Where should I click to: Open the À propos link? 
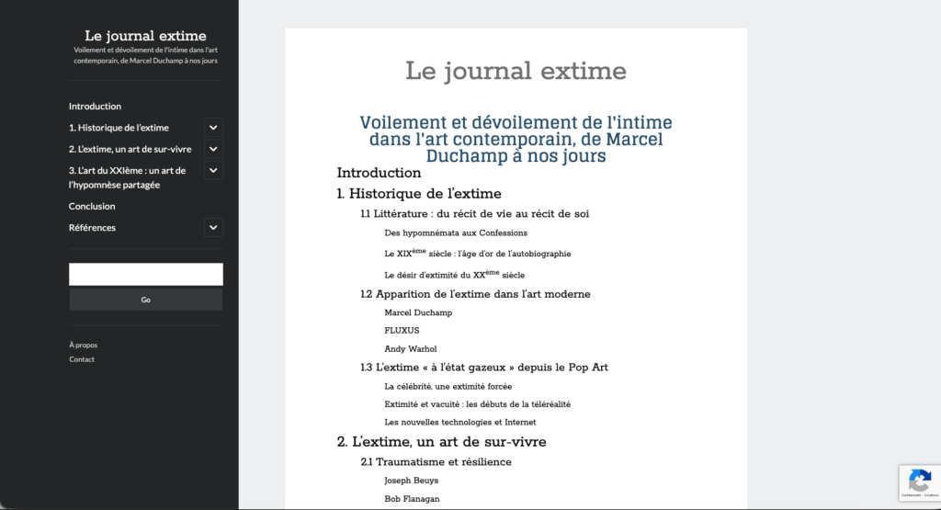click(x=83, y=346)
